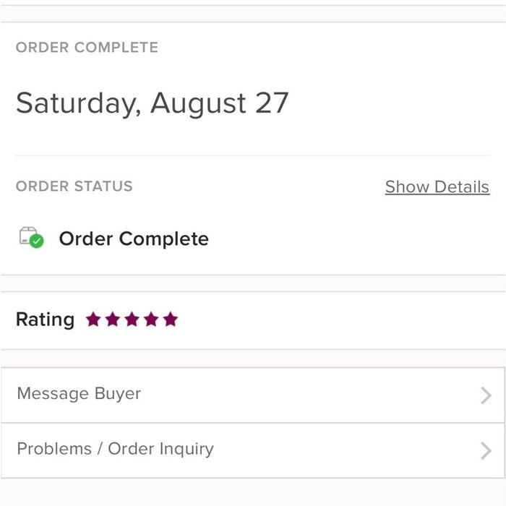
Task: Click the second rating star
Action: pyautogui.click(x=113, y=320)
